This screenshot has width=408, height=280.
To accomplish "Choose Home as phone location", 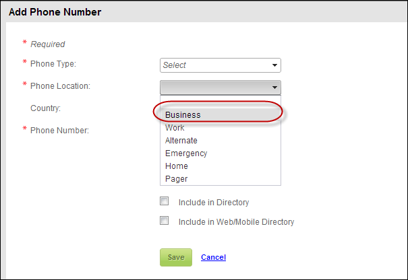I will 177,166.
